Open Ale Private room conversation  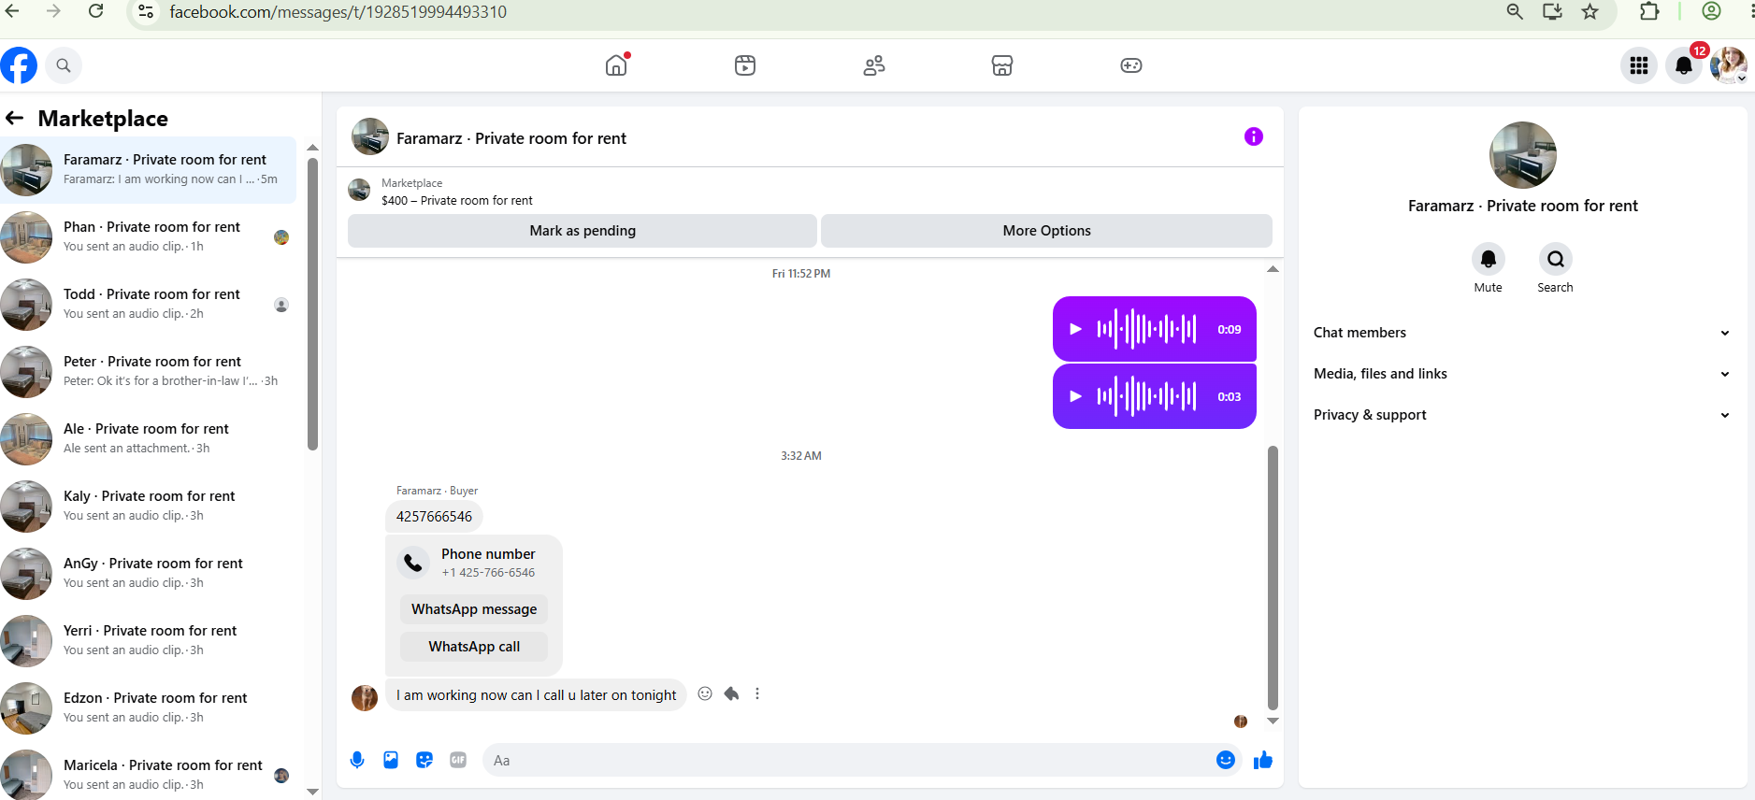[148, 438]
